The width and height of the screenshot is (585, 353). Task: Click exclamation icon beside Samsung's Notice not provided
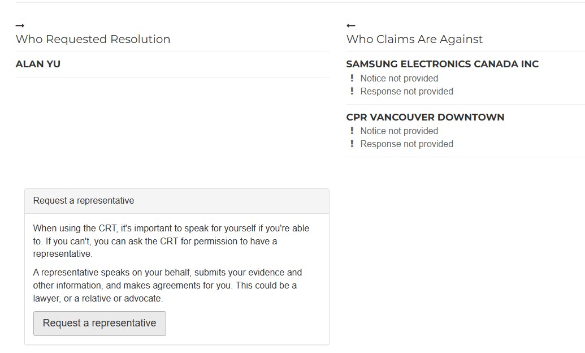352,78
